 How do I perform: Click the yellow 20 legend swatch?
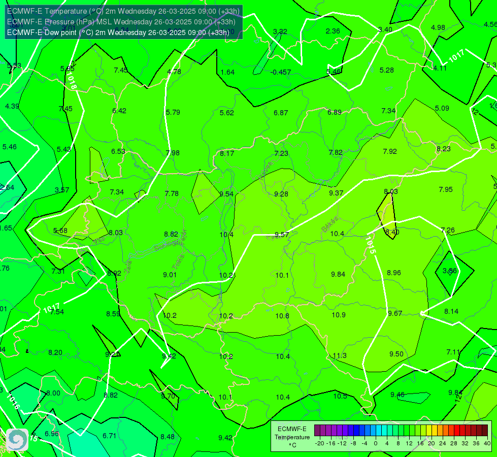[x=429, y=431]
